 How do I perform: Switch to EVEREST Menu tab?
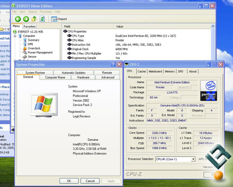pos(16,26)
